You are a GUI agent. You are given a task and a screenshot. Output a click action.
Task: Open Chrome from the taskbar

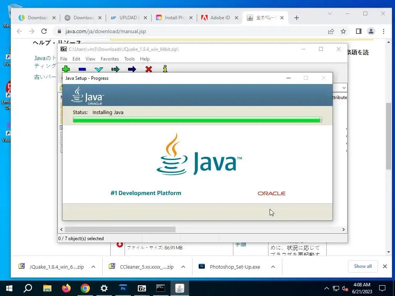[x=85, y=288]
